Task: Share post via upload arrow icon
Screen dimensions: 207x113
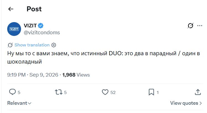Action: (x=198, y=92)
